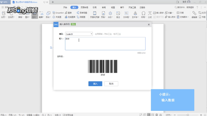Image resolution: width=207 pixels, height=116 pixels.
Task: Open the 公式 formula editor
Action: click(x=150, y=14)
